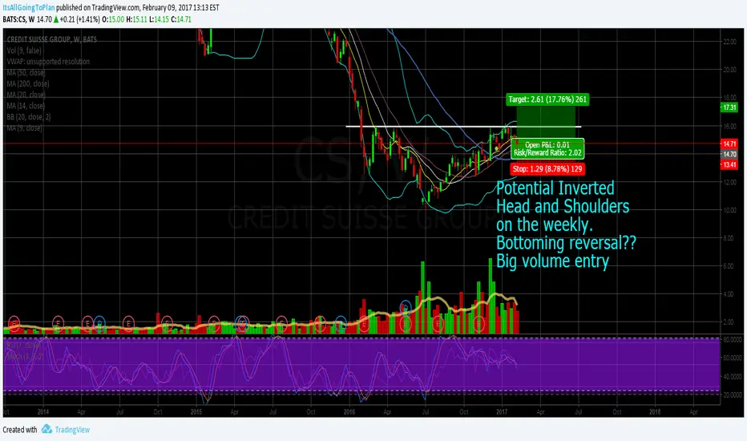Viewport: 747px width, 441px height.
Task: Click the 2016 label on the time axis
Action: pos(349,411)
